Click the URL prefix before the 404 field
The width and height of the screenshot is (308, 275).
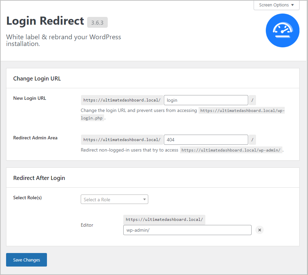[122, 140]
